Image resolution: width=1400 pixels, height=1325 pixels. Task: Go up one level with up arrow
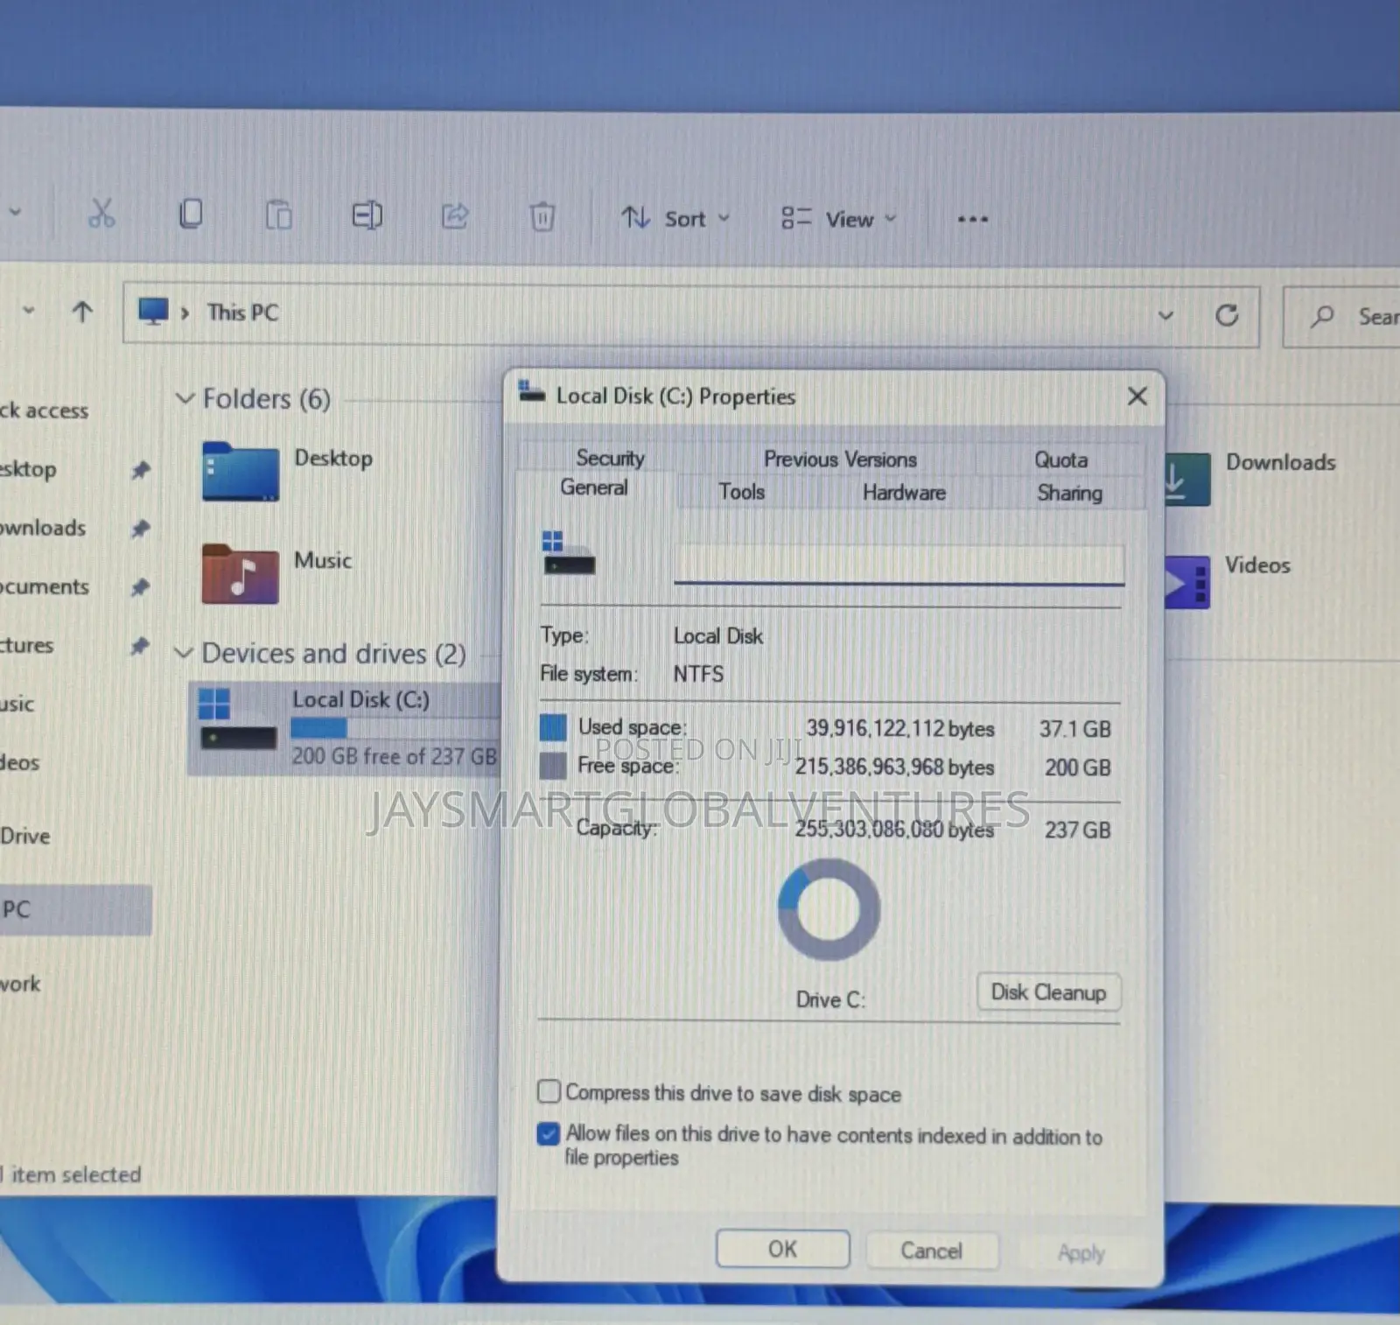pos(82,312)
